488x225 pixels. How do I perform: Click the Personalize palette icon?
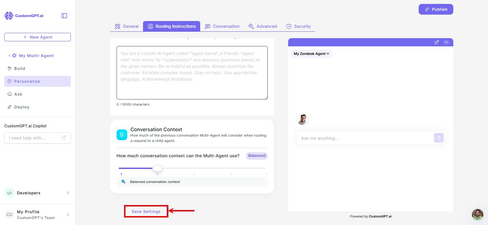[10, 81]
